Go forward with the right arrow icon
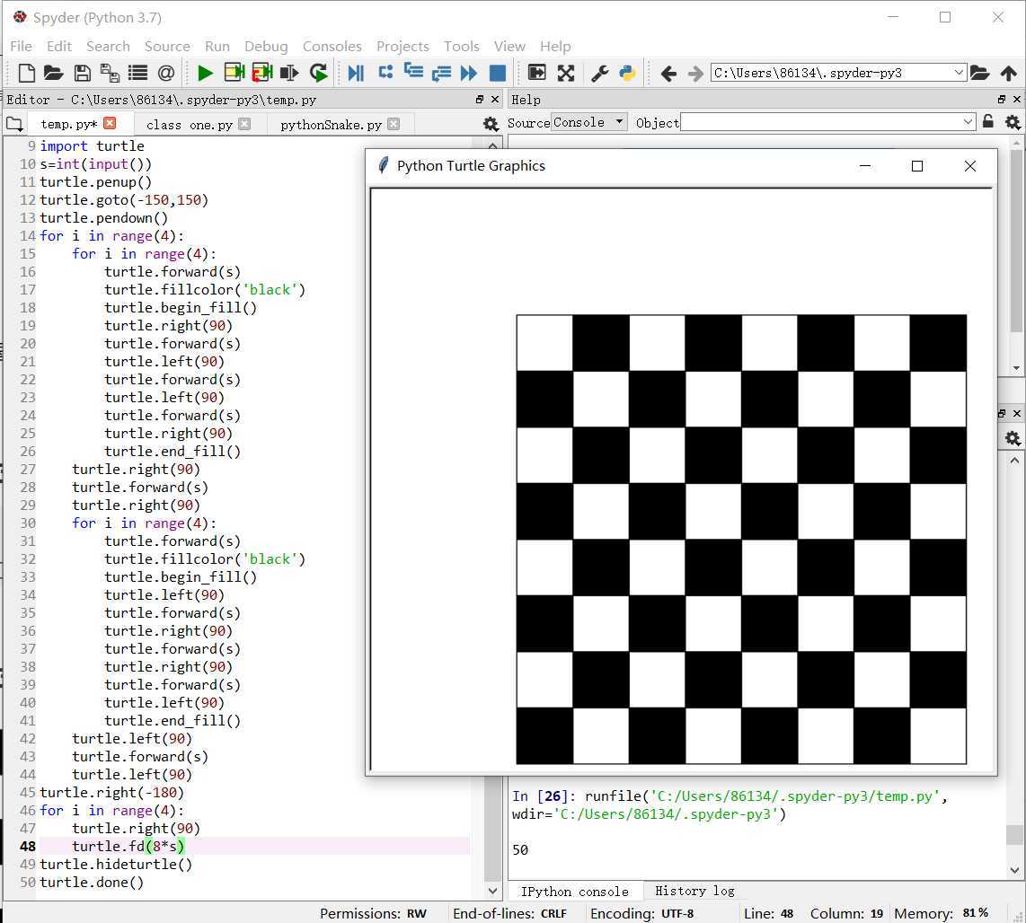The height and width of the screenshot is (923, 1026). click(695, 74)
